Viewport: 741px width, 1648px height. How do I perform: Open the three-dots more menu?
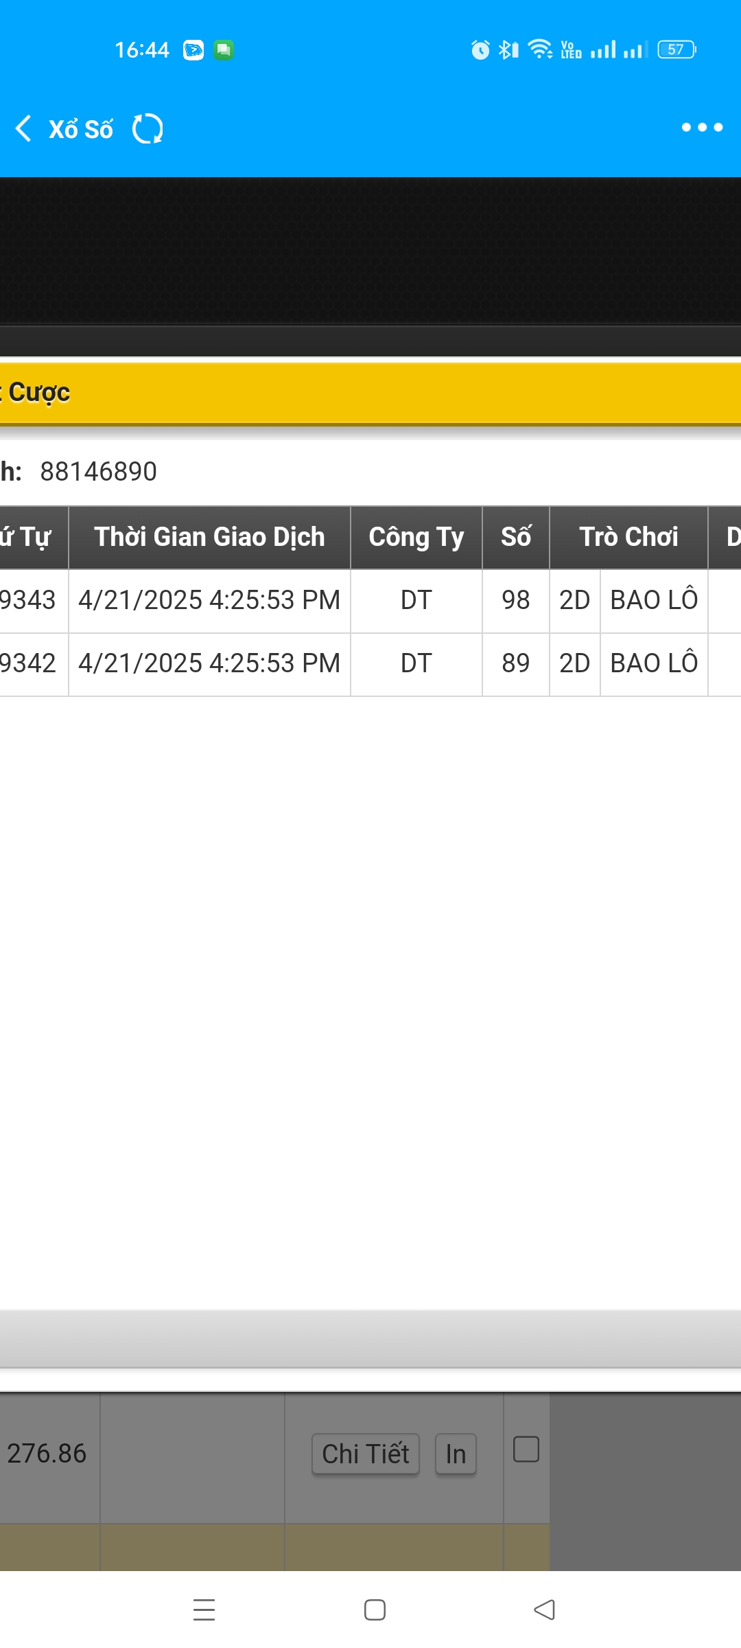tap(702, 127)
